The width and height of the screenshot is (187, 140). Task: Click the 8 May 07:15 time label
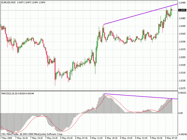81,138
